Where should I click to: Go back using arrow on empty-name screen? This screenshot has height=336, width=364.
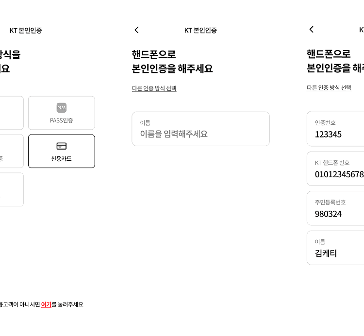coord(136,30)
